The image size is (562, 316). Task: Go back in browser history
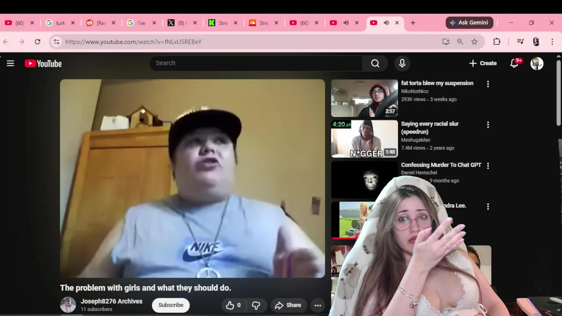(6, 42)
